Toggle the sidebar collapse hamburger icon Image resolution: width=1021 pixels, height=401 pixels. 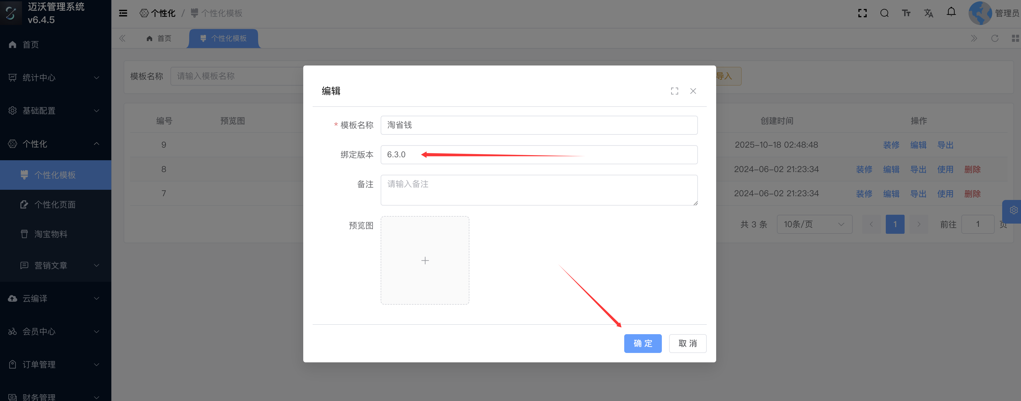pyautogui.click(x=123, y=13)
